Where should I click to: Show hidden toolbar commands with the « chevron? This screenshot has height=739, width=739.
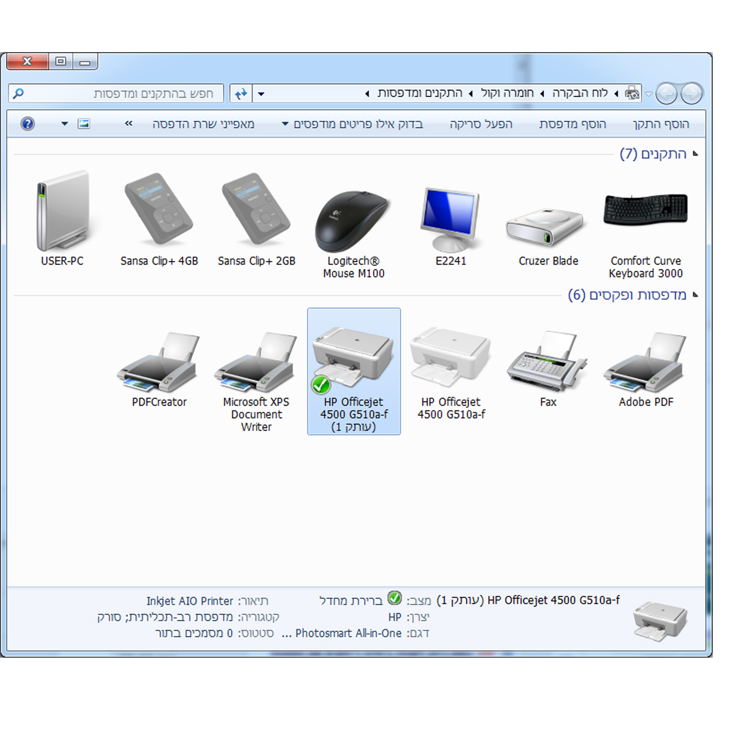coord(128,123)
